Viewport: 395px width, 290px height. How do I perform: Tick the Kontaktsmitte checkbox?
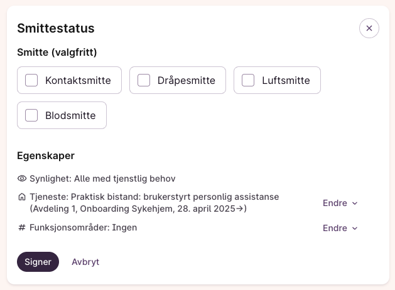pos(31,80)
